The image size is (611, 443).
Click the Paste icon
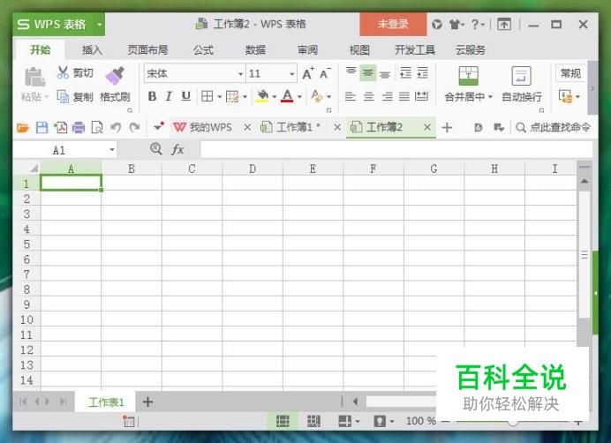point(34,77)
